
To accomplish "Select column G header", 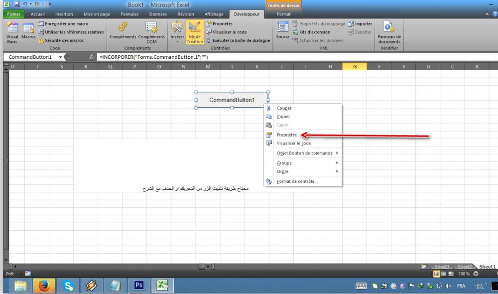I will 355,66.
